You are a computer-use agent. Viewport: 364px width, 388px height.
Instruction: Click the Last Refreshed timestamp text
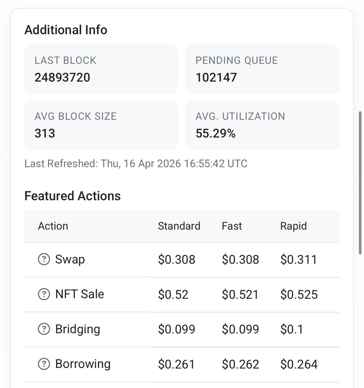[136, 164]
